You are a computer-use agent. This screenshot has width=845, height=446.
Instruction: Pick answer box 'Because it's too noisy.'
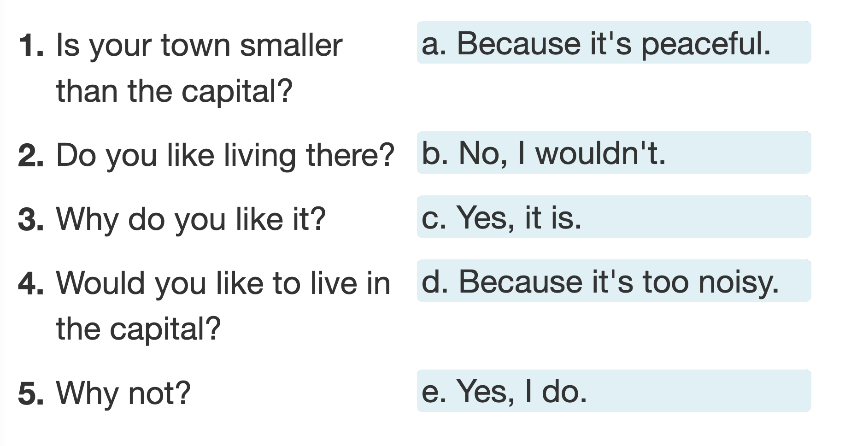613,281
